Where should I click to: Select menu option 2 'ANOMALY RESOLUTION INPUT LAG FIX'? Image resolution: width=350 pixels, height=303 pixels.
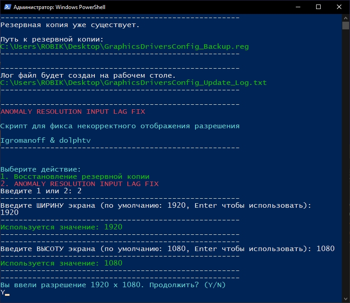(79, 184)
